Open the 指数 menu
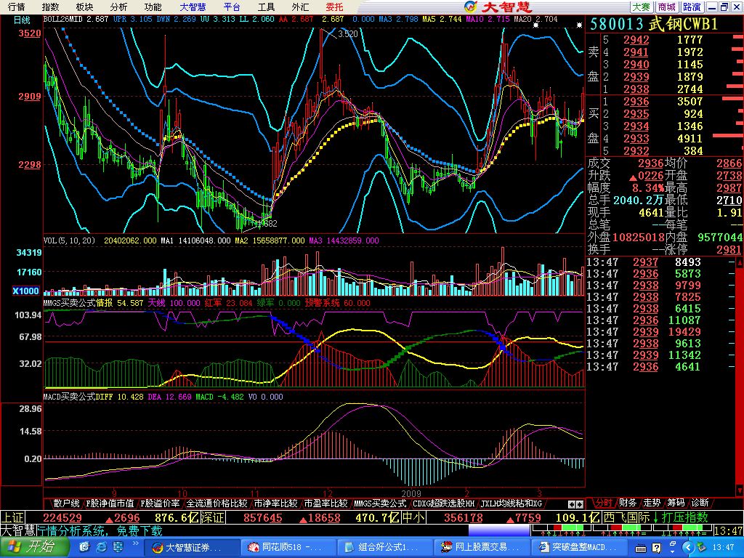Image resolution: width=744 pixels, height=558 pixels. 50,7
